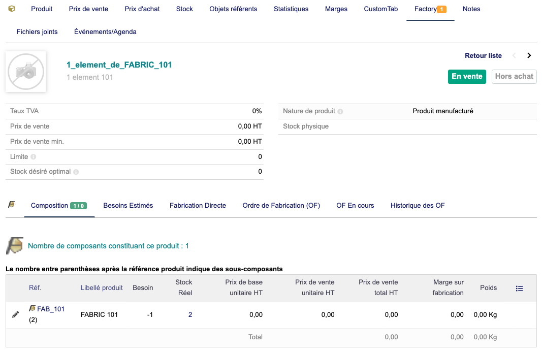The width and height of the screenshot is (542, 353).
Task: Click the '1 element 101' subtitle text
Action: pos(90,77)
